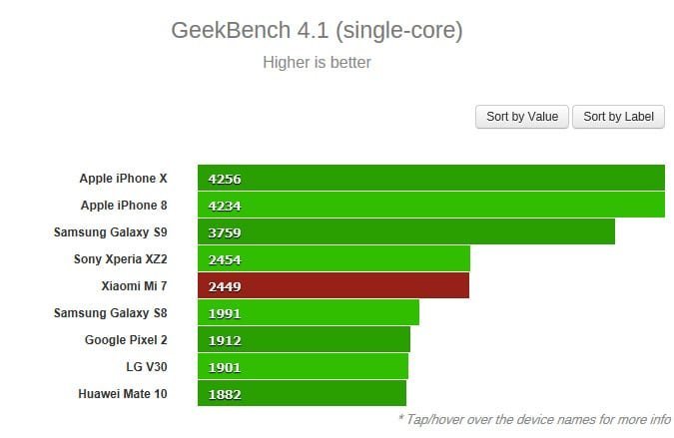Click the iPhone 8 bar showing 4234
Image resolution: width=674 pixels, height=438 pixels.
click(431, 205)
